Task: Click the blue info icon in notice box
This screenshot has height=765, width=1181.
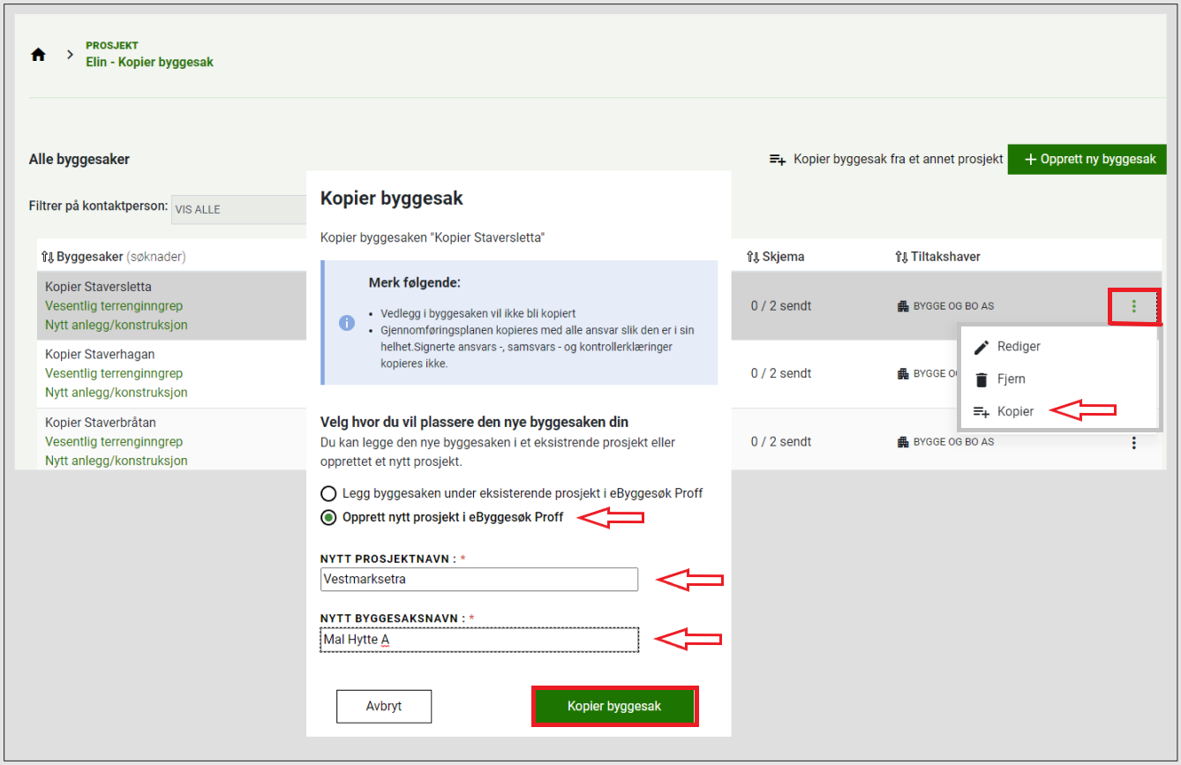Action: [x=347, y=323]
